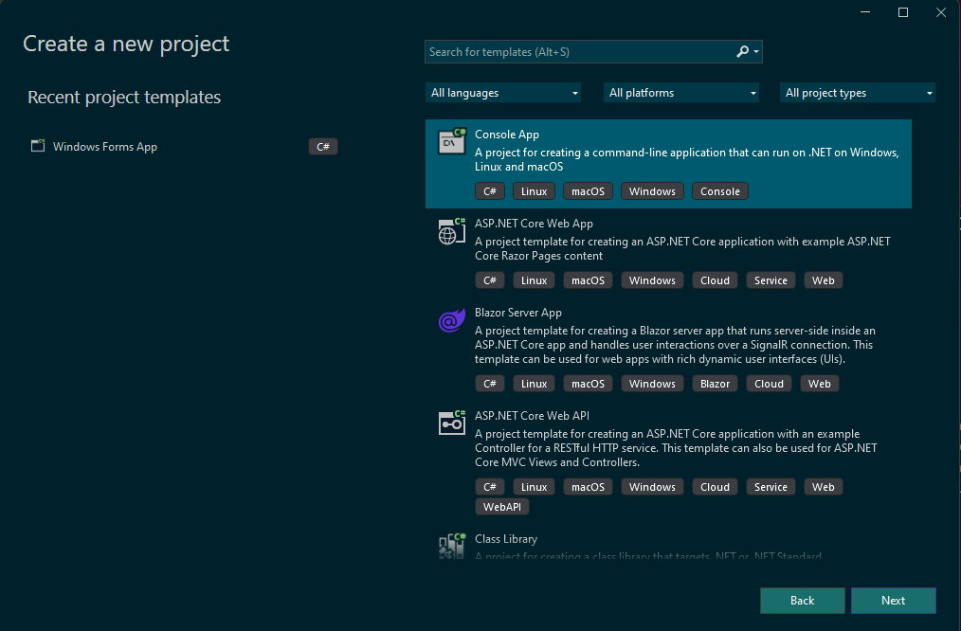Click the Windows tag under Blazor Server App
The width and height of the screenshot is (961, 631).
pos(652,384)
